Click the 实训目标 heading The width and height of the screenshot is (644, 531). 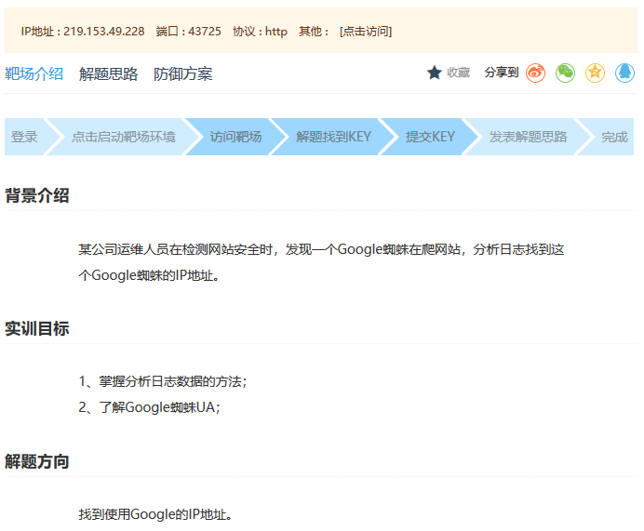[37, 328]
